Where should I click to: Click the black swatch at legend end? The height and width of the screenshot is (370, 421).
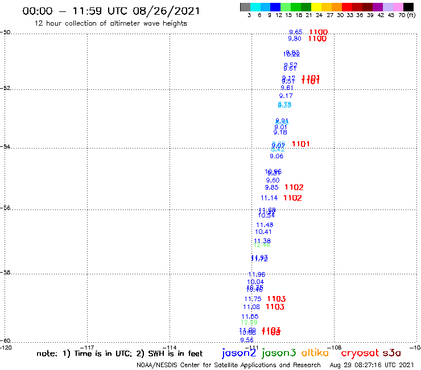[408, 7]
